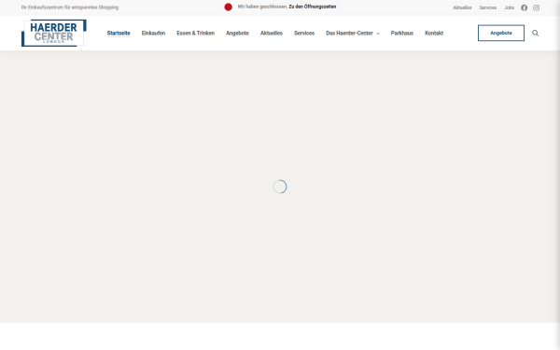Expand the Das Haerder-Center submenu chevron
This screenshot has width=560, height=350.
click(378, 34)
